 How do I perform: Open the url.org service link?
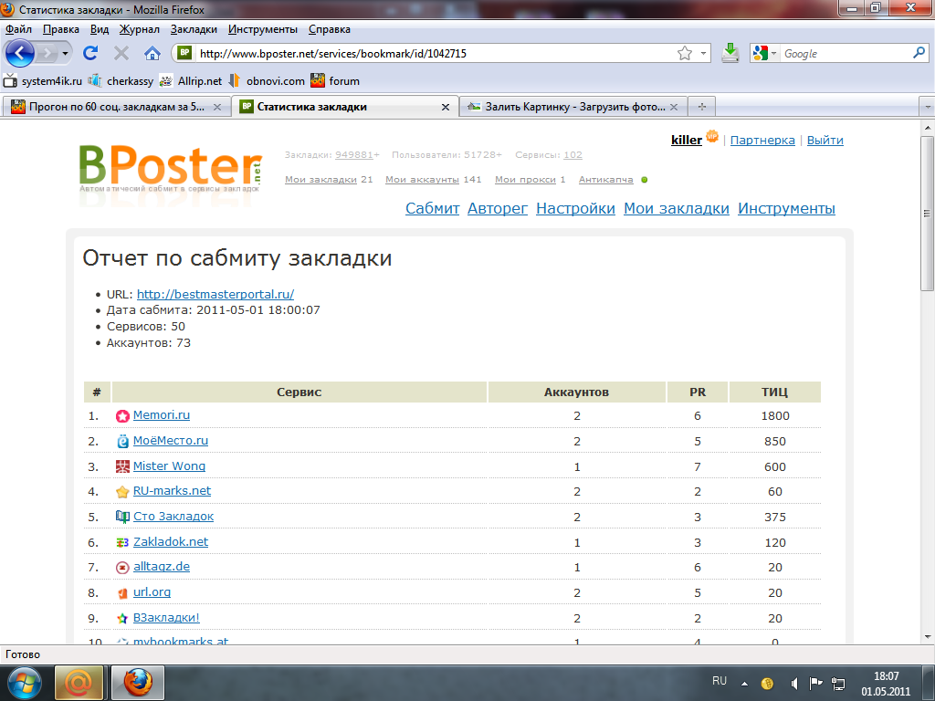[x=152, y=592]
